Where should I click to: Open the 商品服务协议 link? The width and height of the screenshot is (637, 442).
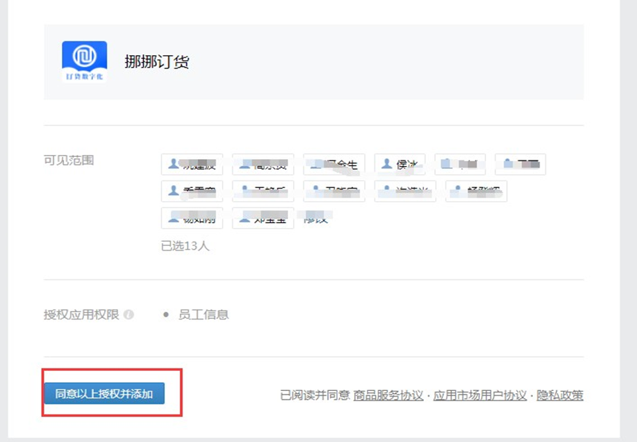click(x=388, y=395)
